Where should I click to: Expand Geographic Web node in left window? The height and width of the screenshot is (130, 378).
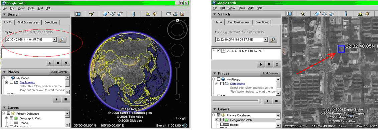pos(6,118)
